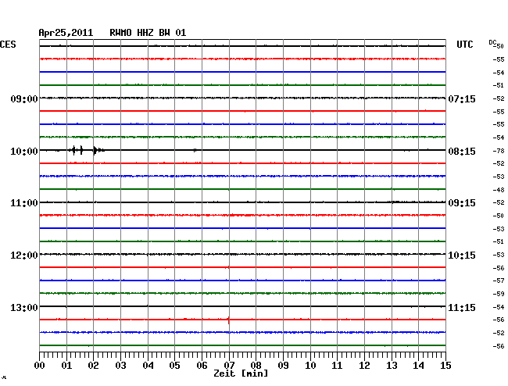The width and height of the screenshot is (508, 386).
Task: Click the 11:15 UTC time label
Action: tap(462, 307)
